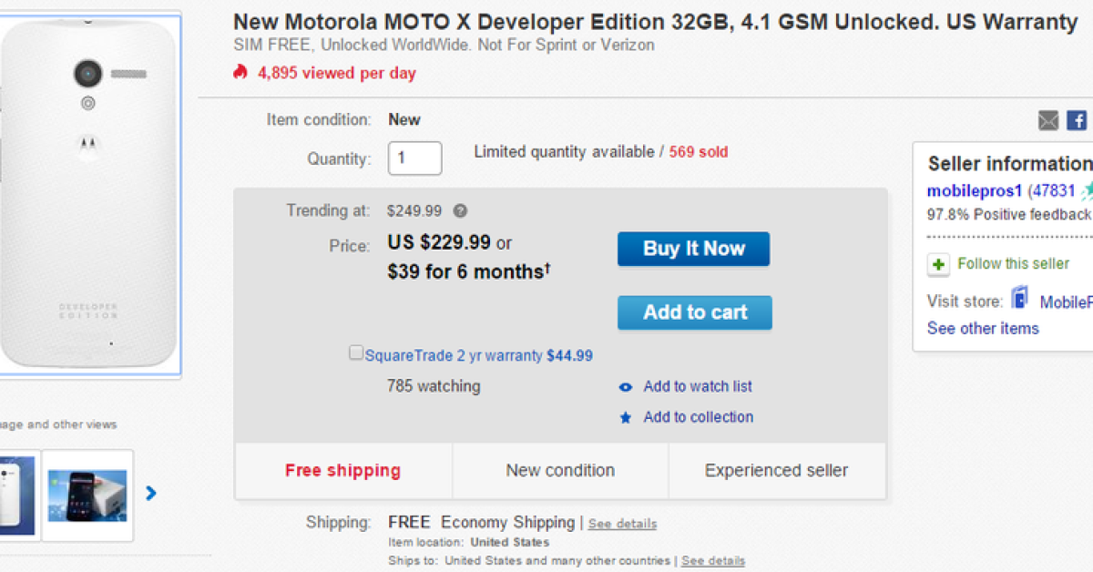The width and height of the screenshot is (1093, 572).
Task: Select the boxed phone thumbnail image
Action: [87, 495]
